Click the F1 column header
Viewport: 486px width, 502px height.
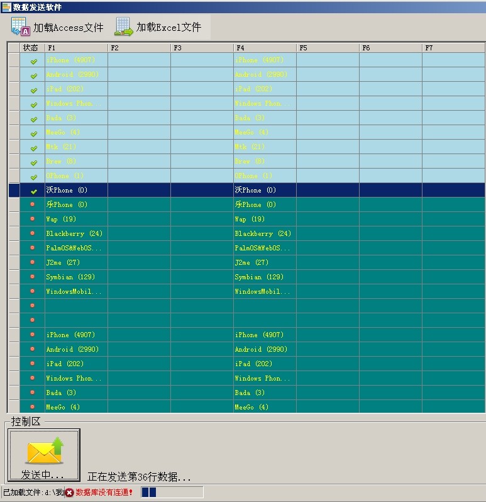click(x=76, y=48)
